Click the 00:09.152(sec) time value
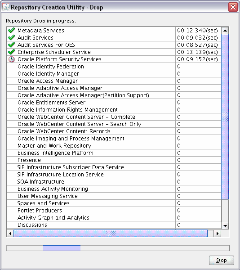 pyautogui.click(x=198, y=59)
